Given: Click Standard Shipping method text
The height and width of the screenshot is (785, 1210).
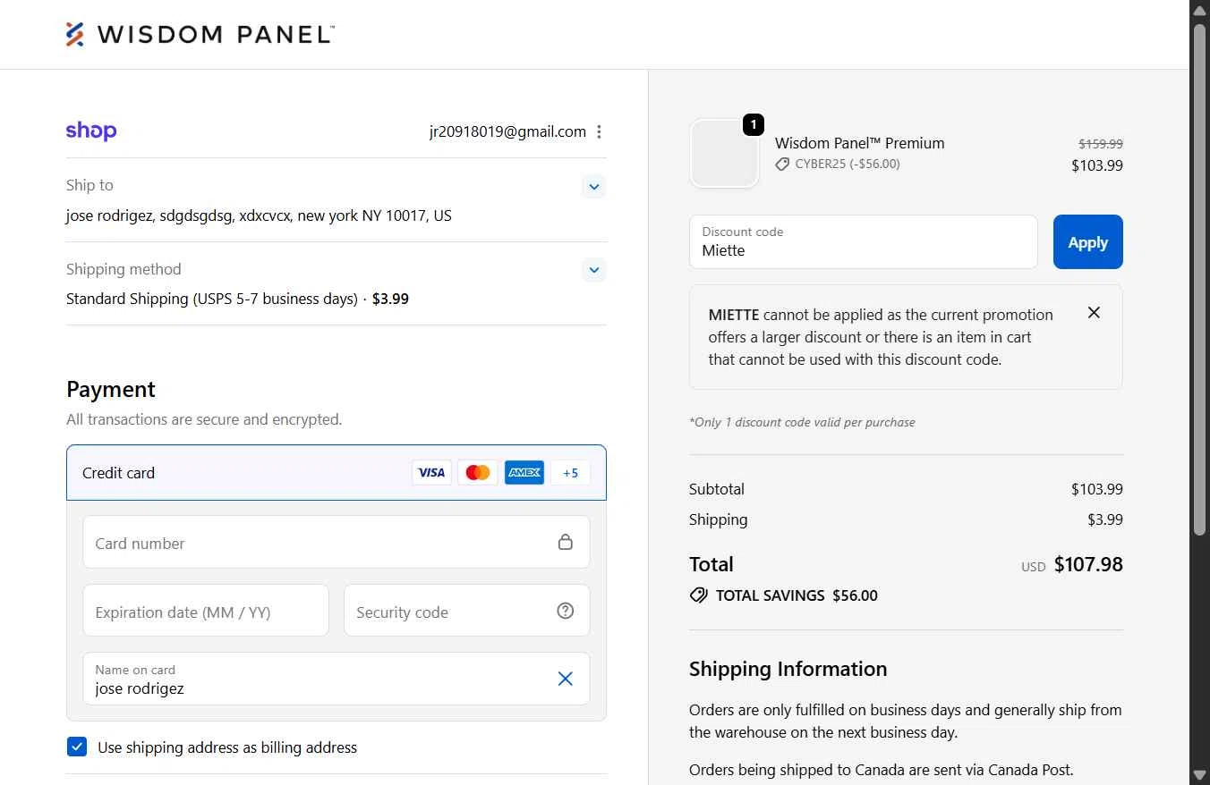Looking at the screenshot, I should [x=237, y=299].
